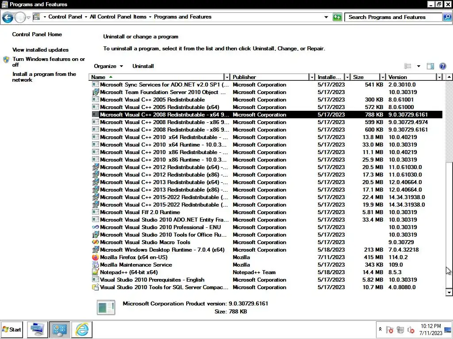453x339 pixels.
Task: Click the Search Programs and Features field
Action: (x=394, y=17)
